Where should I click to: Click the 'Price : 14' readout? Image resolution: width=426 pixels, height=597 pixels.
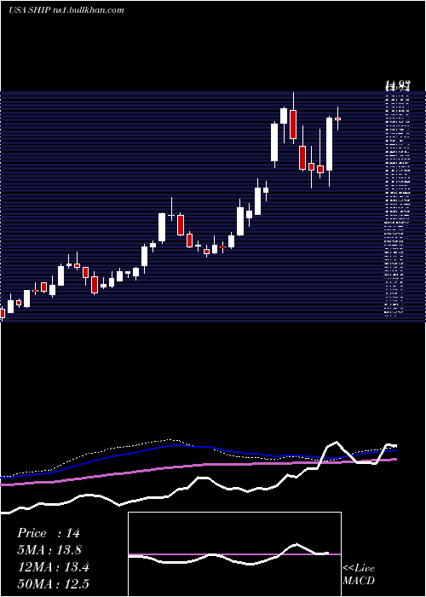point(49,533)
